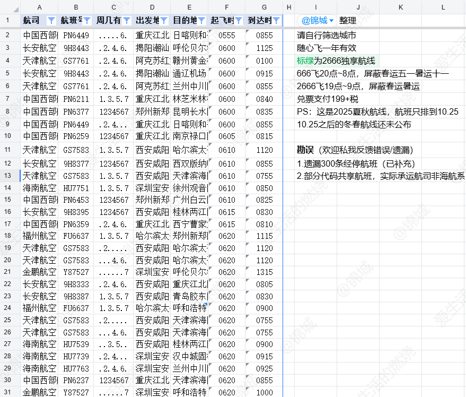Click the cell reading 整理
This screenshot has width=466, height=397.
coord(347,21)
